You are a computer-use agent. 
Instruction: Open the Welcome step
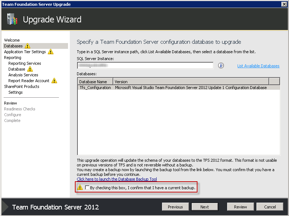click(12, 40)
